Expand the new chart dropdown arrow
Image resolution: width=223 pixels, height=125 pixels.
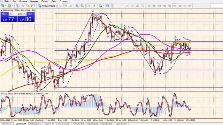tap(6, 6)
